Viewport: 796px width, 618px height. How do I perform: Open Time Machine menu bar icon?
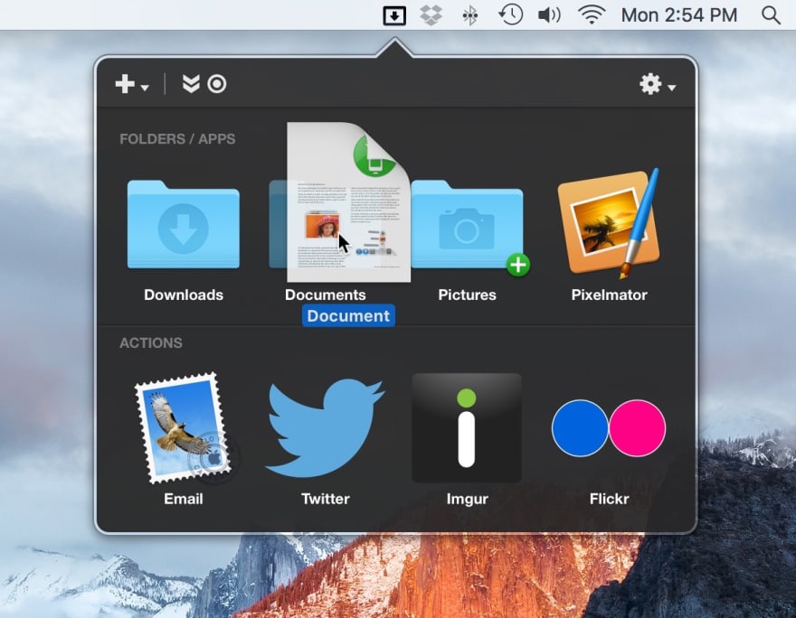tap(510, 14)
